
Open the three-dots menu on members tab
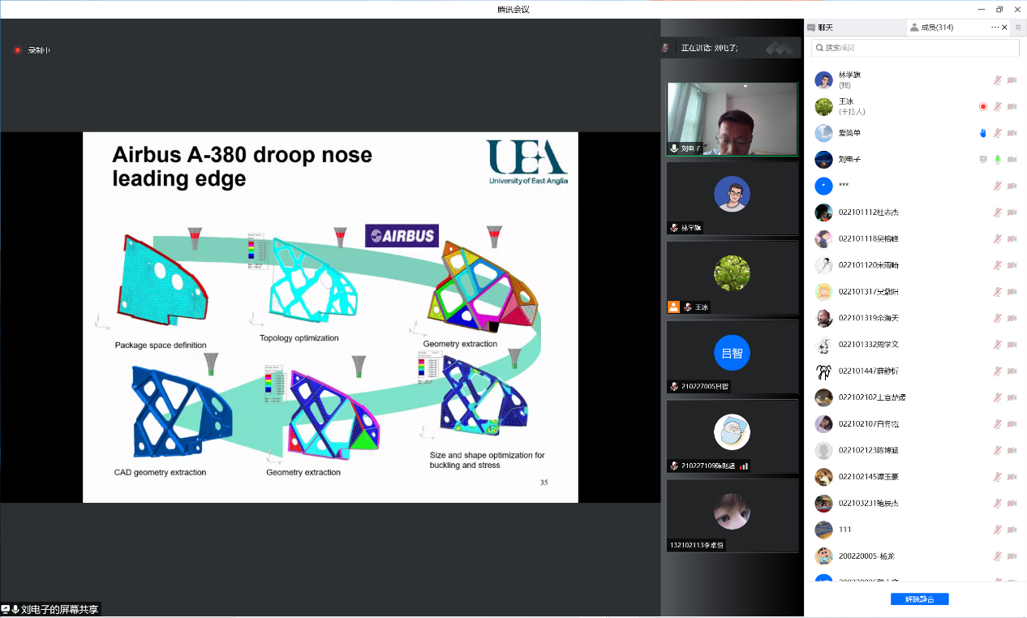pyautogui.click(x=995, y=28)
